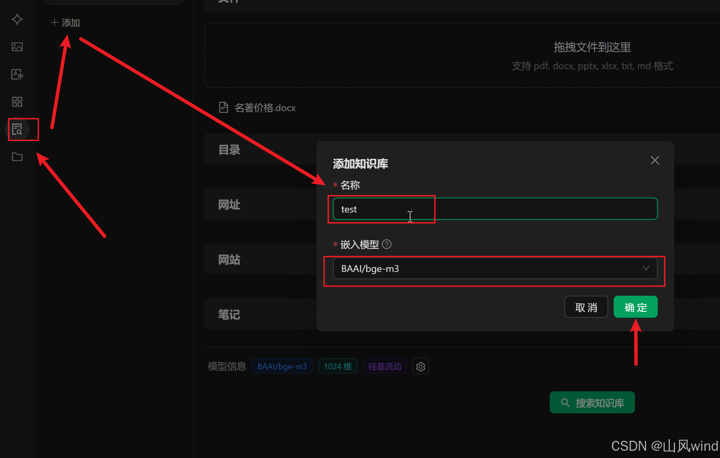Open the files folder sidebar icon

(x=17, y=157)
